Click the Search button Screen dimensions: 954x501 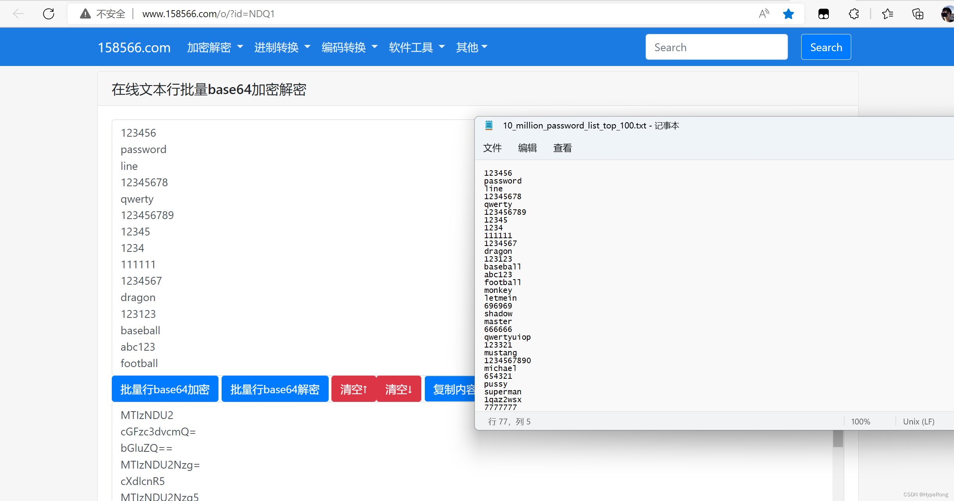pos(826,47)
